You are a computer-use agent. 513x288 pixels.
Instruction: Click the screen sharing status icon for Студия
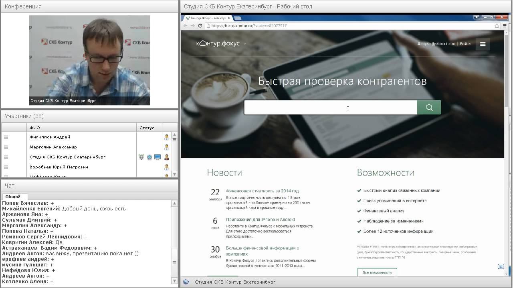pyautogui.click(x=158, y=157)
